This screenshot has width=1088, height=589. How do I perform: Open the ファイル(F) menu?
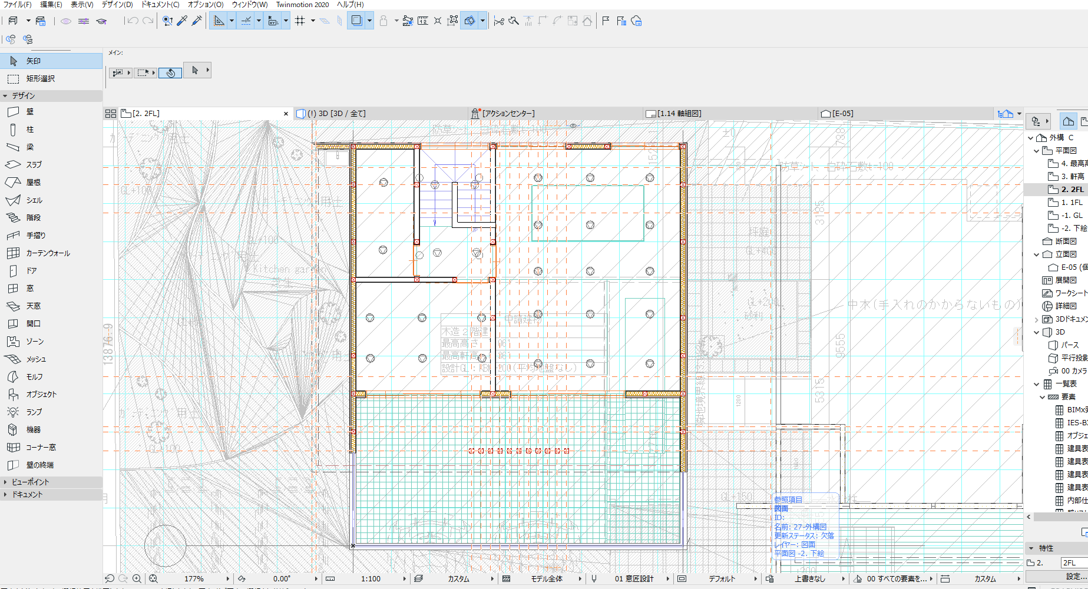coord(18,4)
